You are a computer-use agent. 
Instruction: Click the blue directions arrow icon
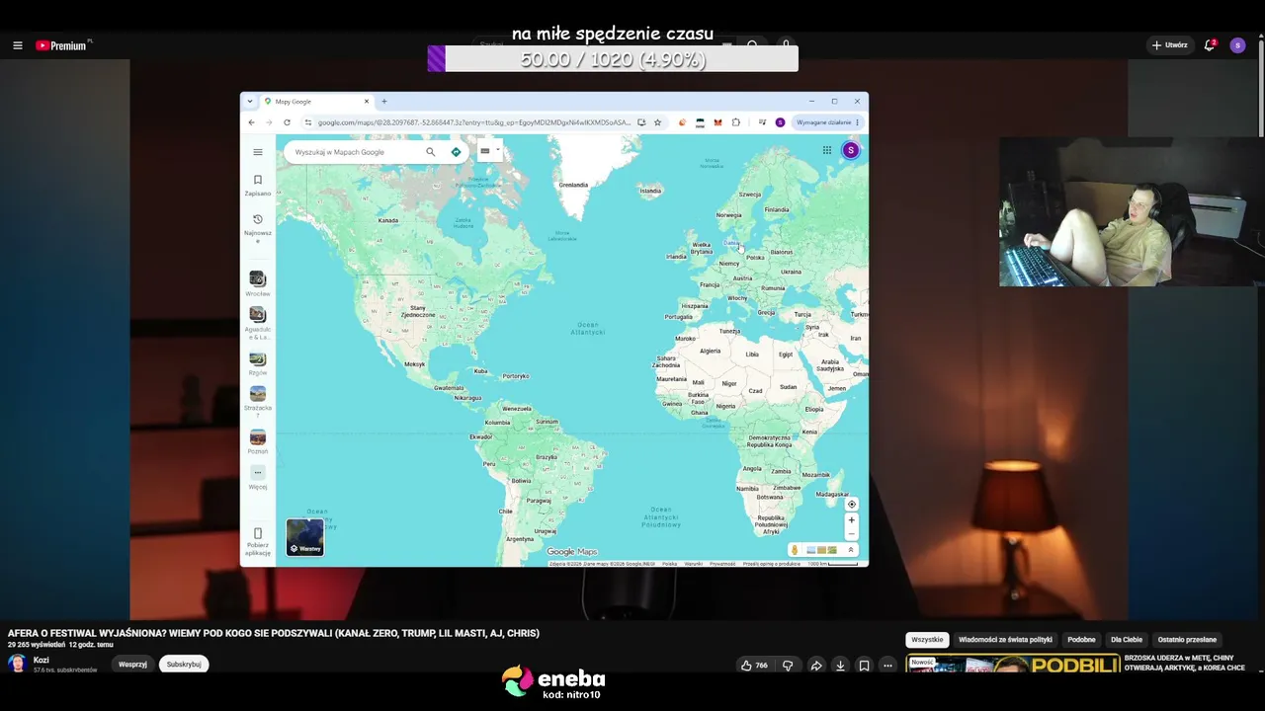456,152
